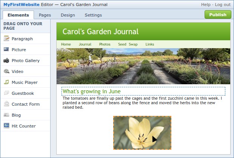Click the MyFirstWebsite logo text

[22, 5]
